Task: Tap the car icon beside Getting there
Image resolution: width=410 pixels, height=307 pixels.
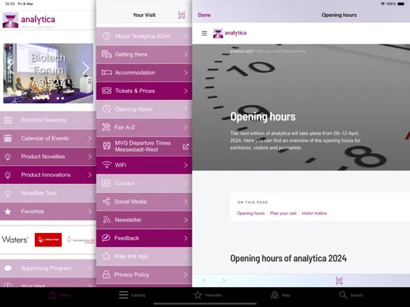Action: point(106,54)
